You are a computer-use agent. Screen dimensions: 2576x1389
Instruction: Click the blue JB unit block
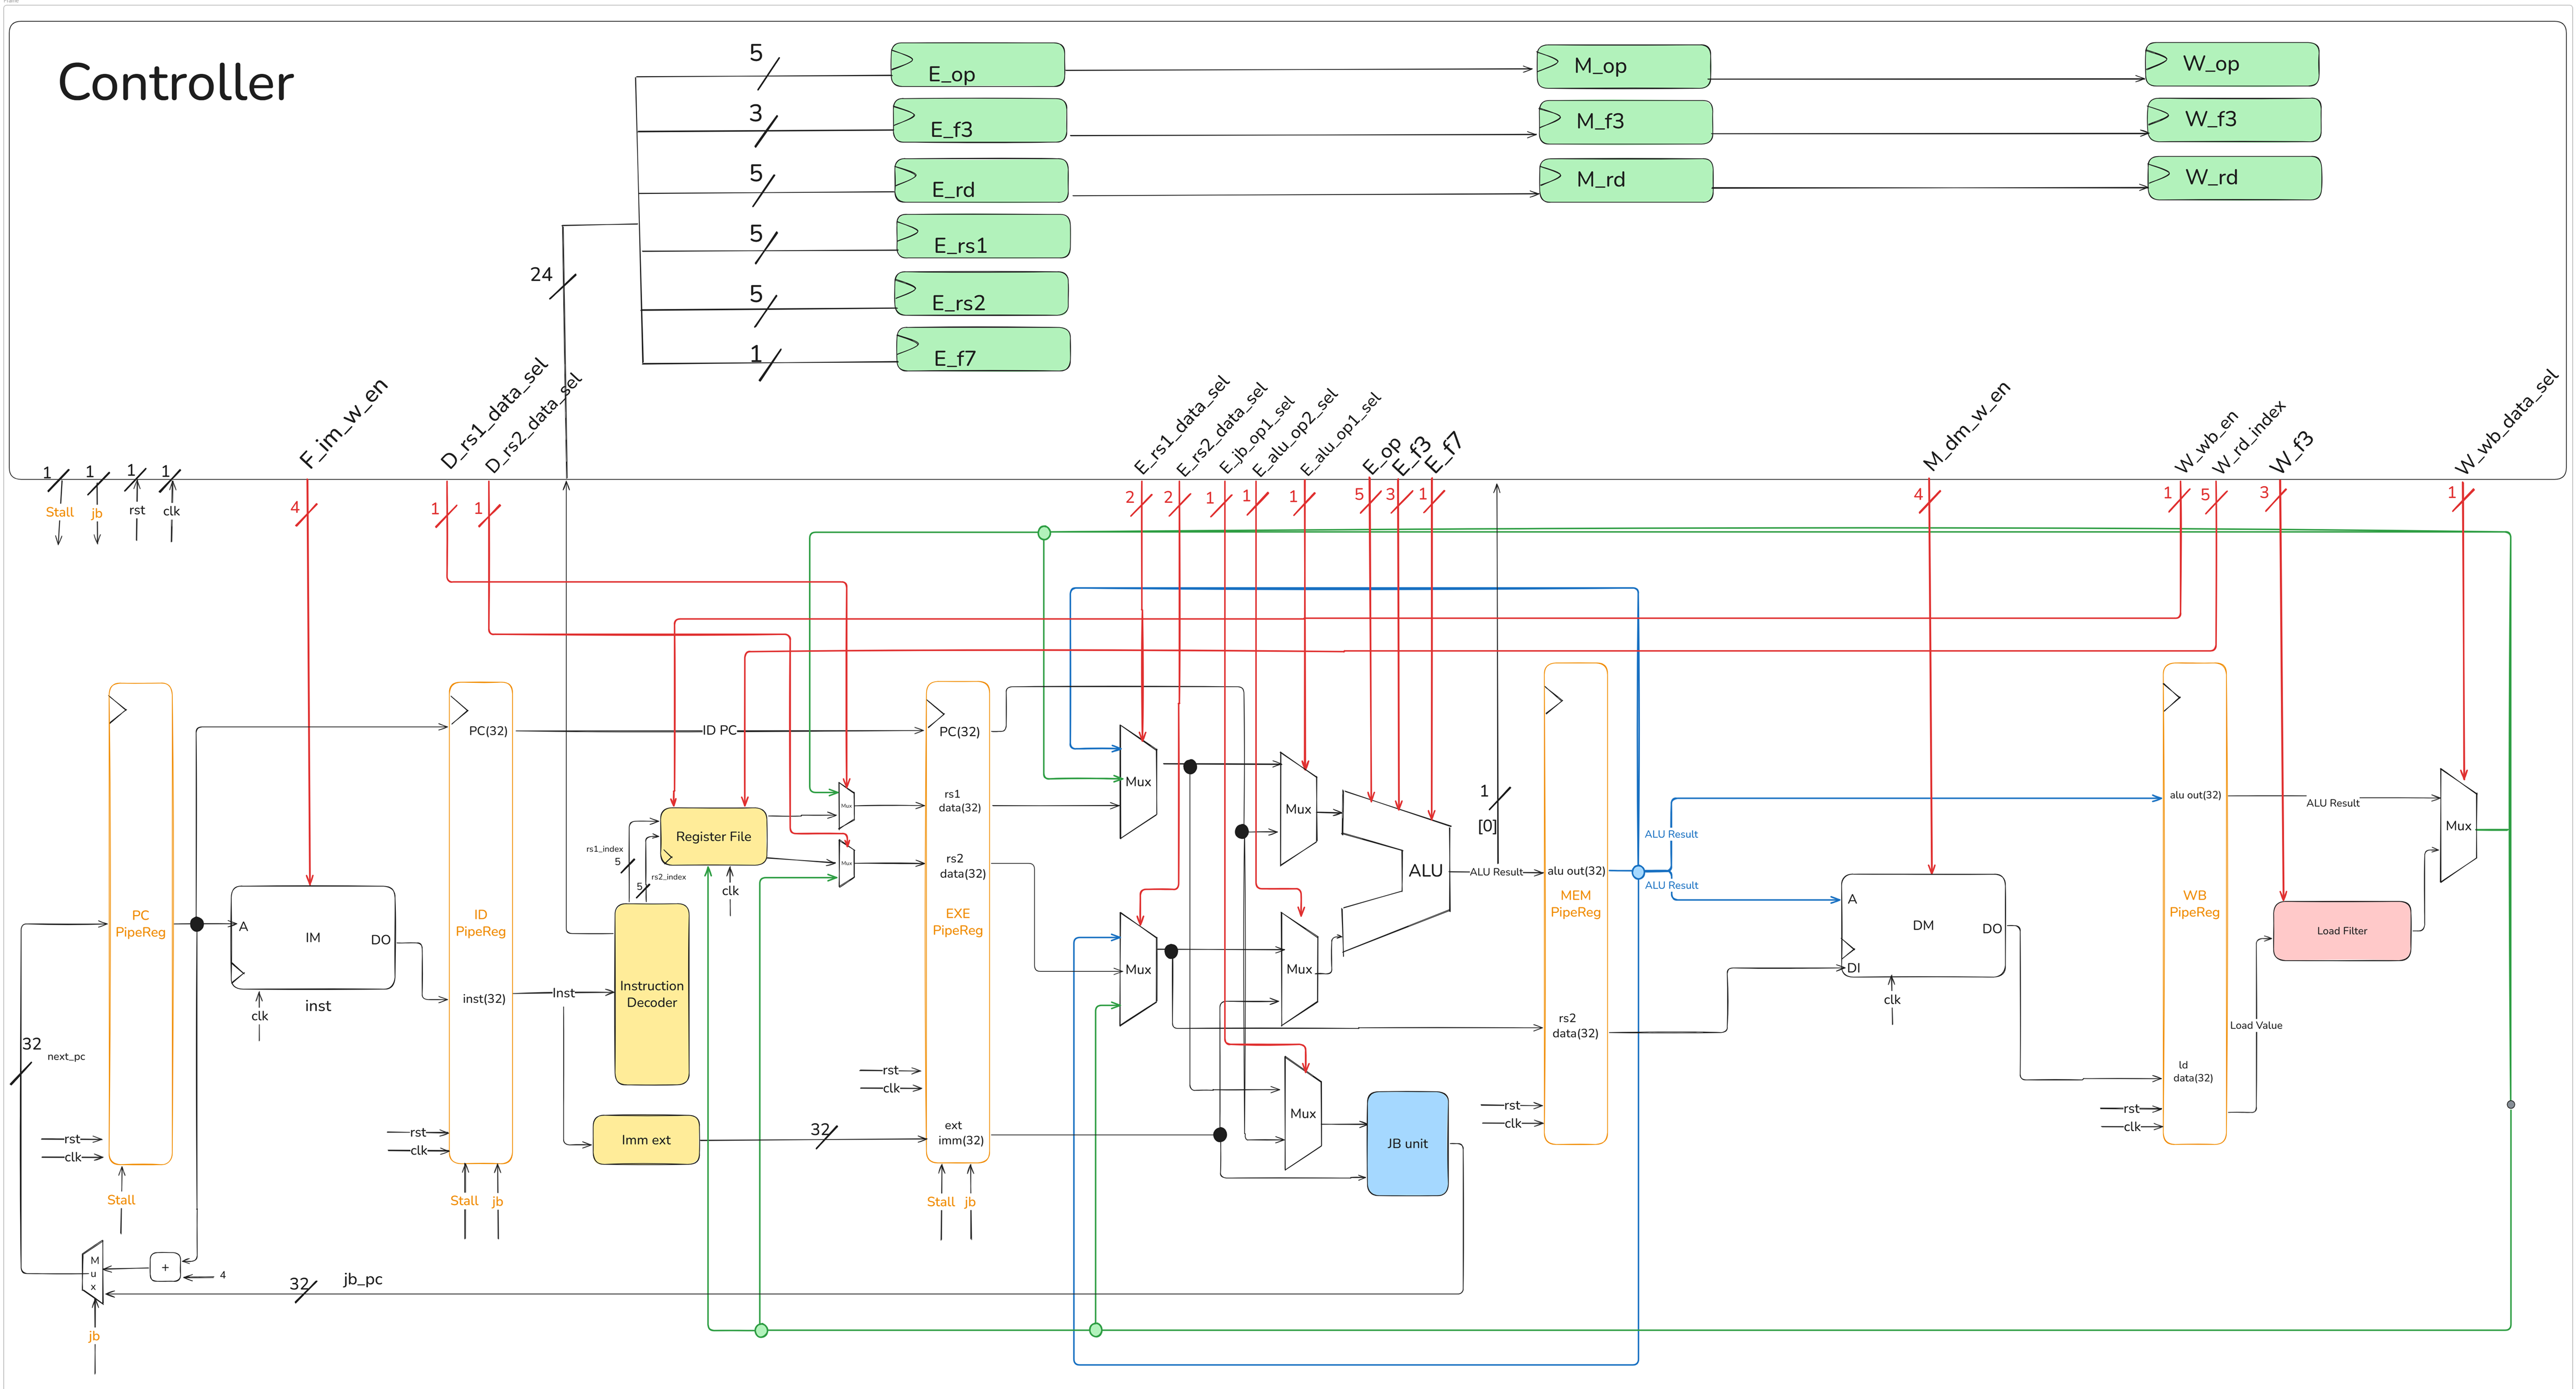[x=1407, y=1143]
